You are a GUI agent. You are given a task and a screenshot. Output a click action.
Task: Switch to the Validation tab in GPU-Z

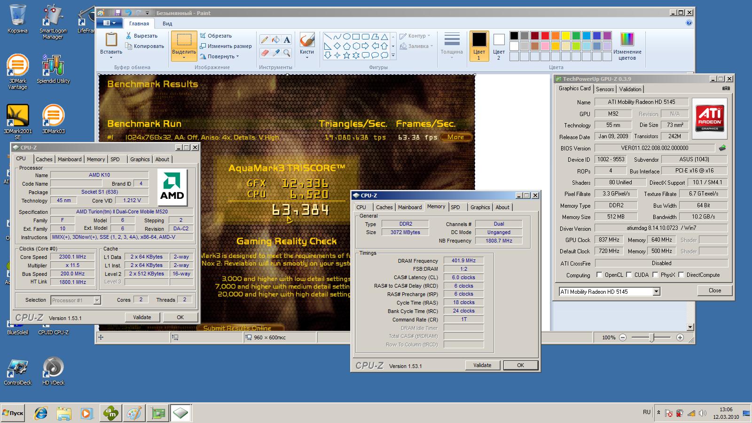(630, 89)
